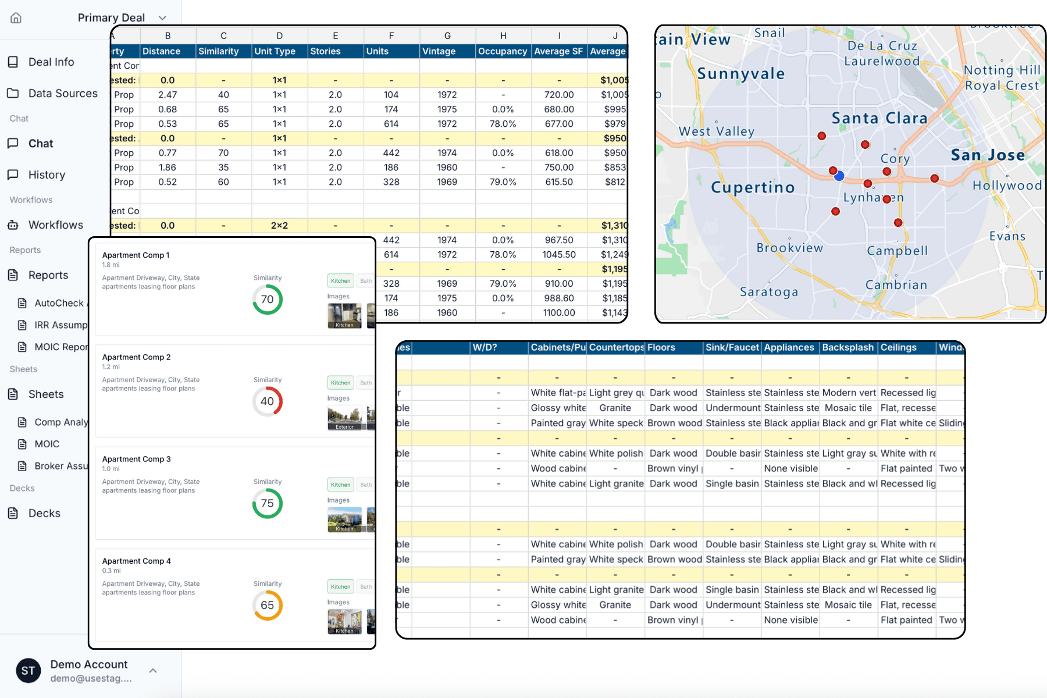Click the Chat bubble icon

coord(13,144)
